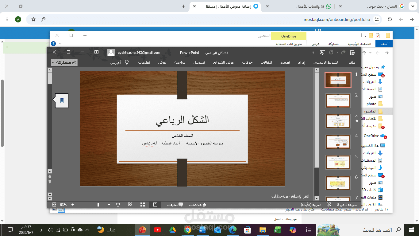Select slide 2 thumbnail

[338, 100]
